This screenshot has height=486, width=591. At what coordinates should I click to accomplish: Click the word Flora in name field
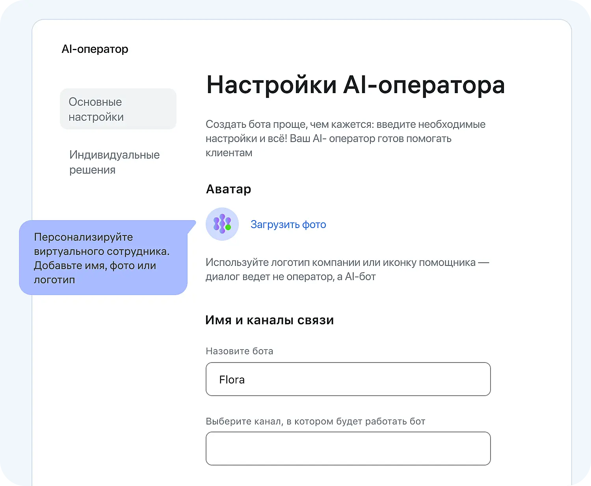(232, 379)
